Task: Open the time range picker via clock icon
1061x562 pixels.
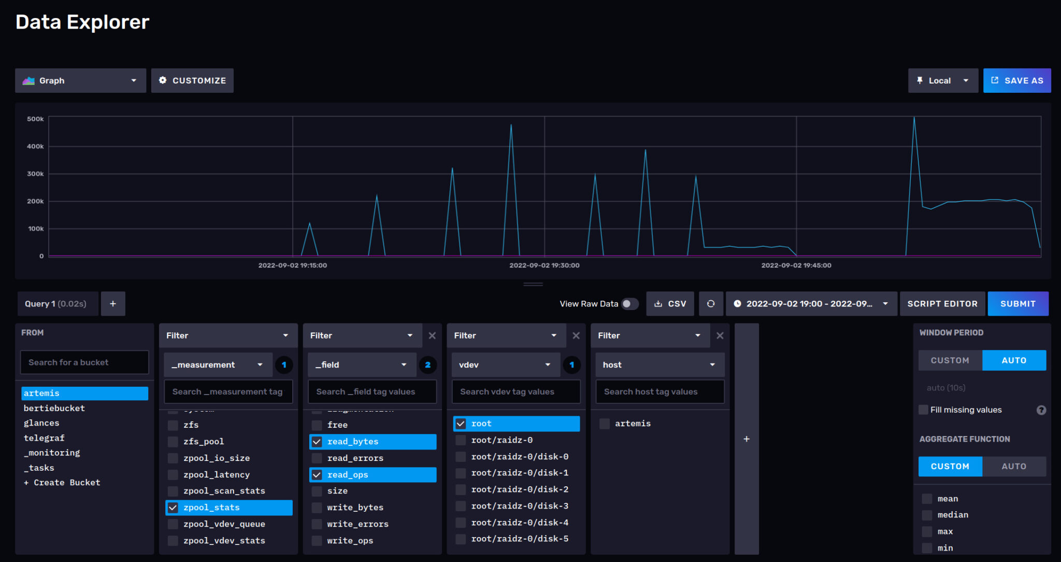Action: [737, 303]
